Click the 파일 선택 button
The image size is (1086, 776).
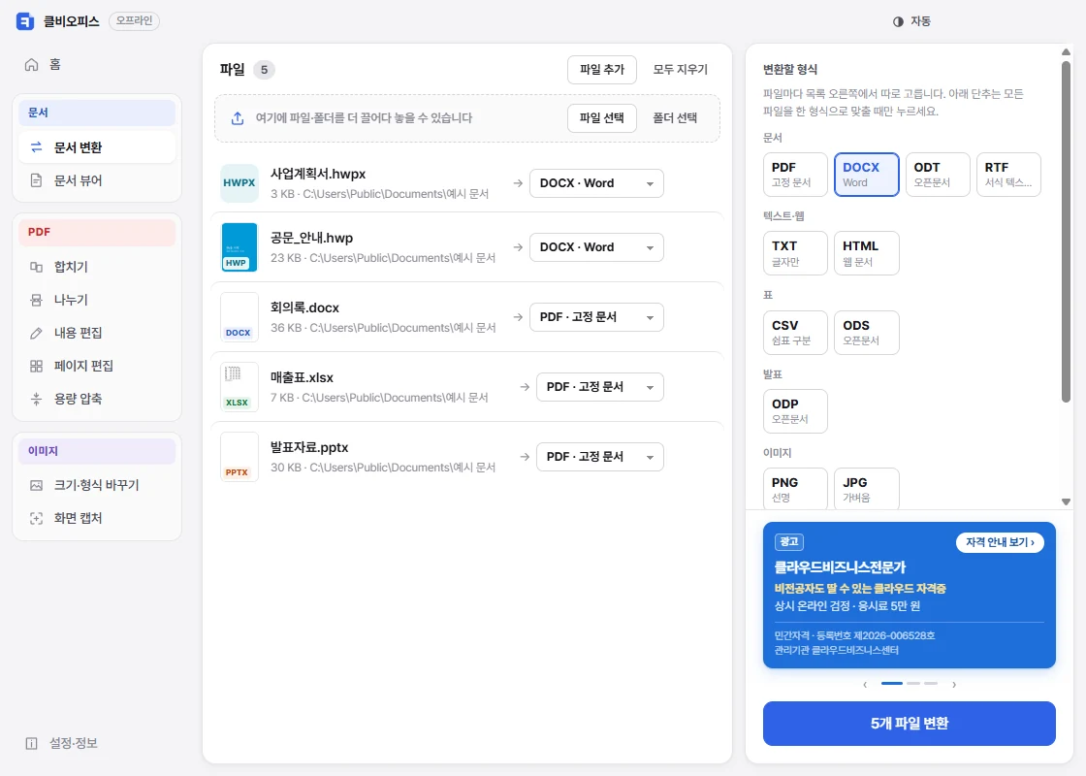click(x=602, y=118)
